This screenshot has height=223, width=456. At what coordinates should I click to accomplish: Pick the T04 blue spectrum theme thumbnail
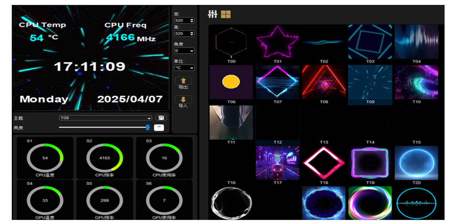[x=416, y=42]
